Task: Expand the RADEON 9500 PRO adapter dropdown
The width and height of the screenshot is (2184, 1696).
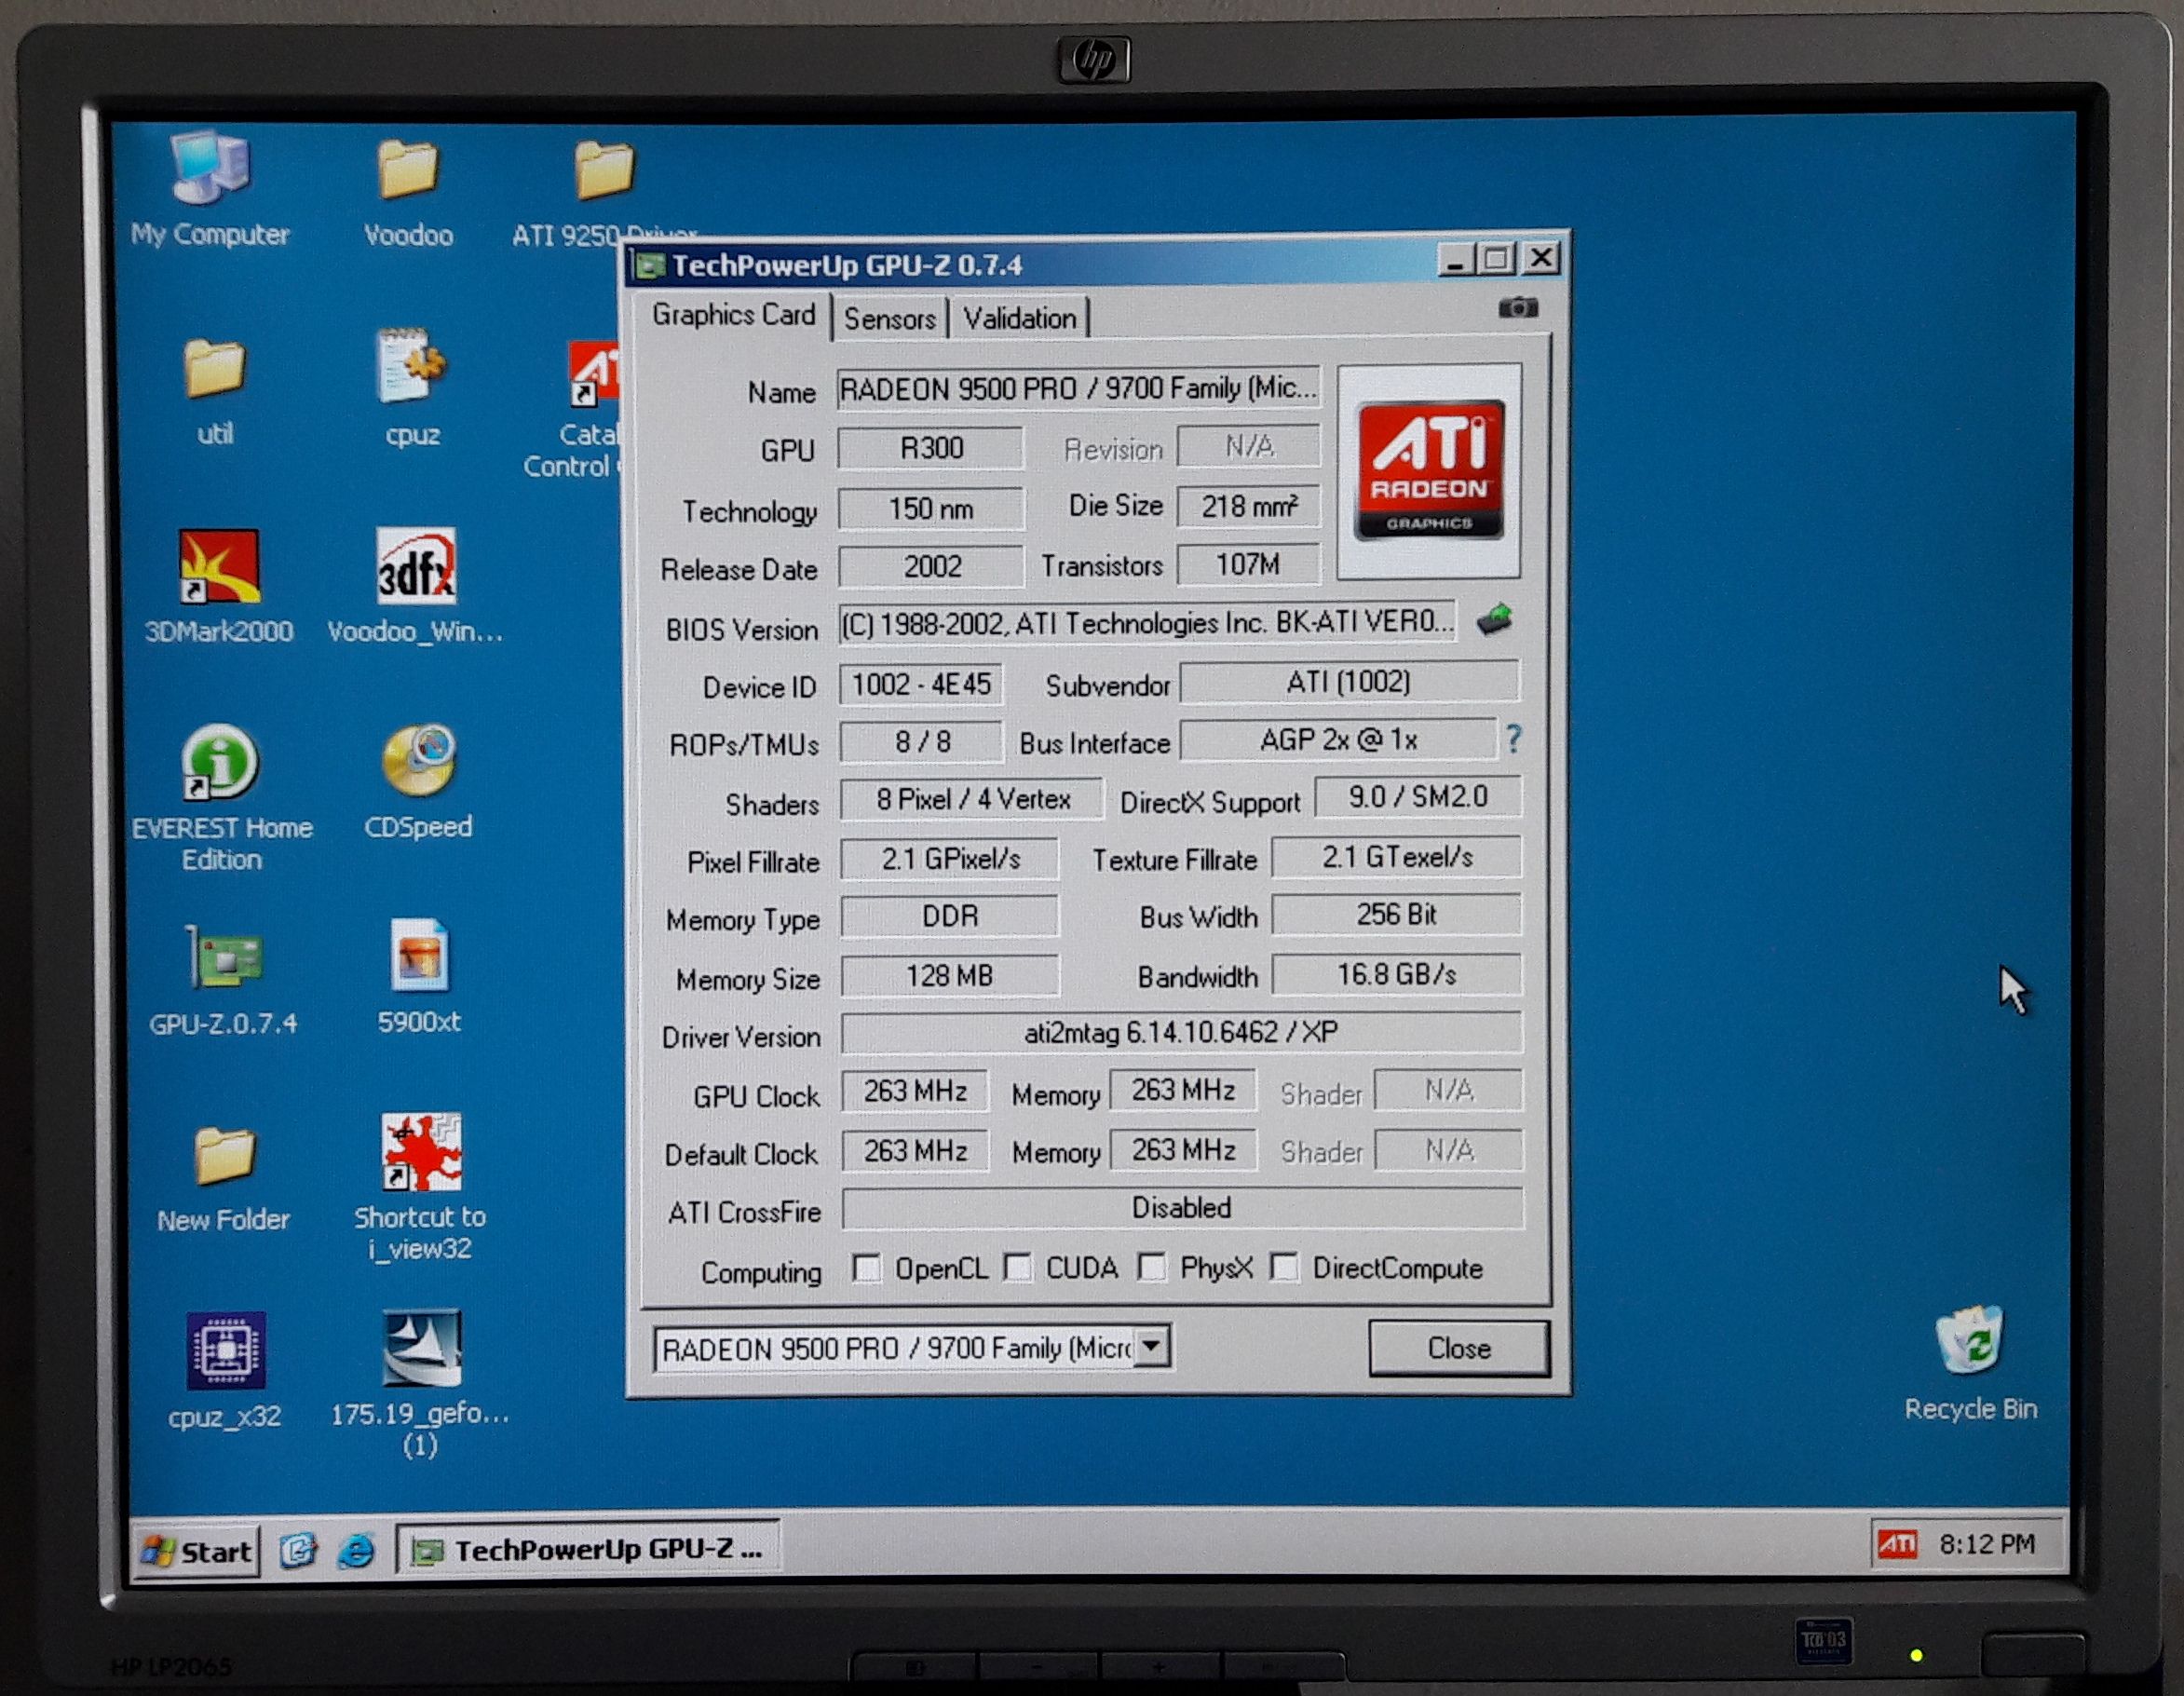Action: [x=1152, y=1346]
